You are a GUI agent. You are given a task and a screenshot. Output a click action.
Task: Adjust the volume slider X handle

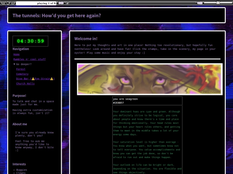click(x=218, y=3)
